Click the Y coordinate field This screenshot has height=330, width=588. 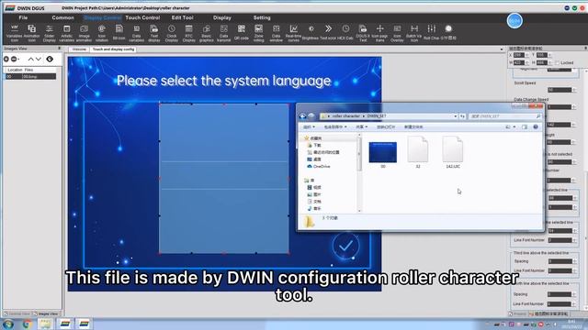click(x=541, y=55)
